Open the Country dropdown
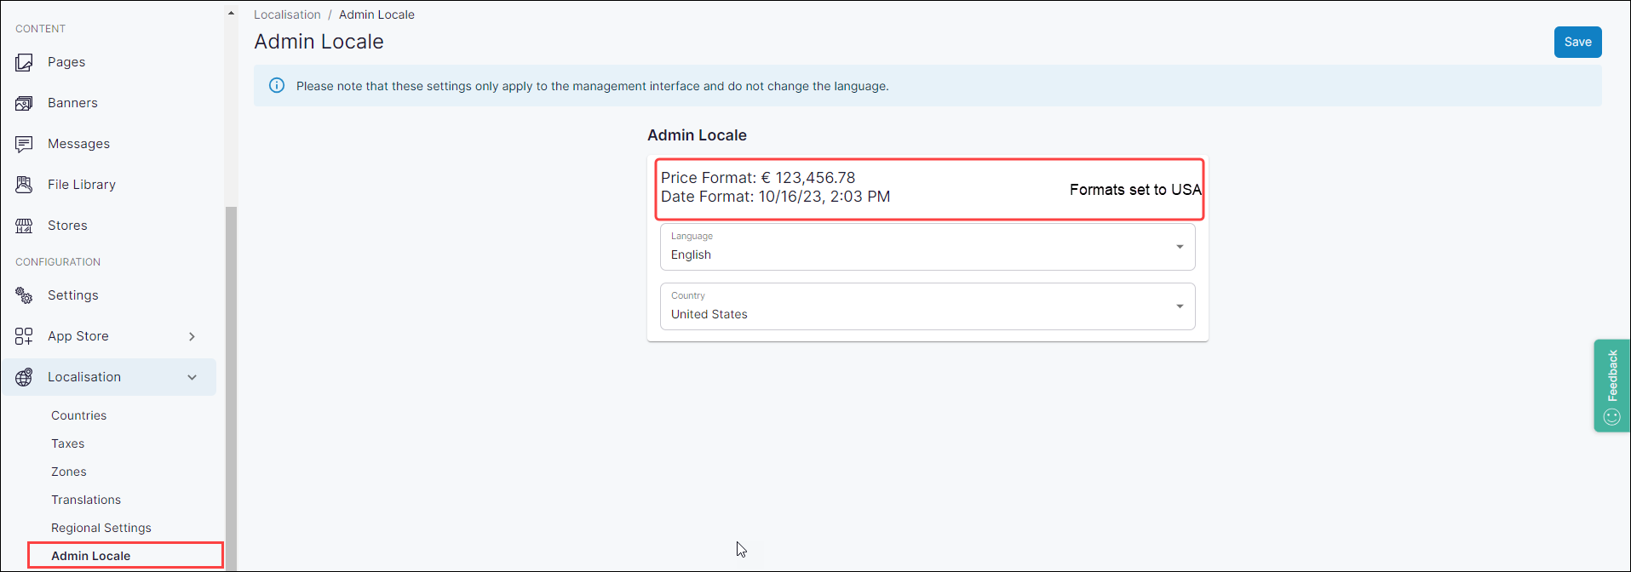 click(x=927, y=306)
